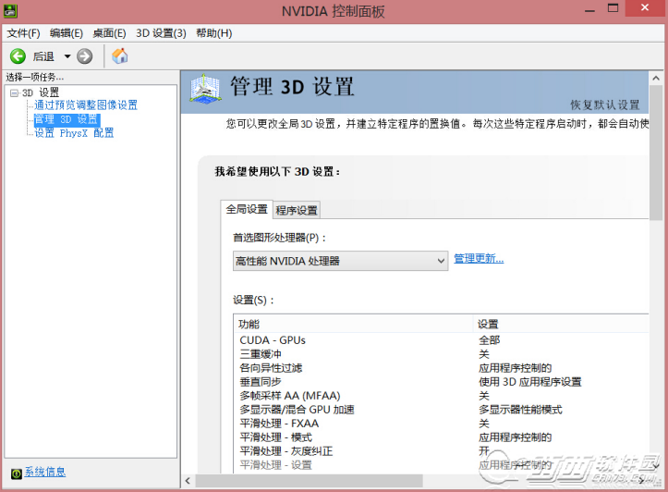Screen dimensions: 668x492
Task: Click the 全部 value for CUDA - GPUs
Action: [x=489, y=340]
